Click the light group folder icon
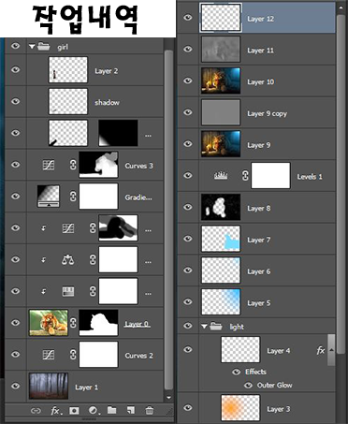Viewport: 348px width, 424px height. (x=216, y=327)
